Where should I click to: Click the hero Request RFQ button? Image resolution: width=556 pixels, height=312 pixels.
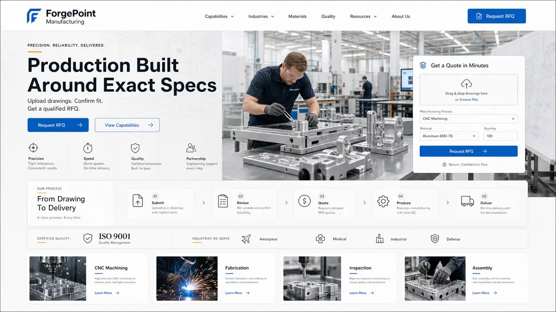point(58,125)
